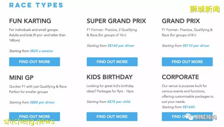Screen dimensions: 224x127
Task: Click the S$110 per driver price link
Action: tap(196, 46)
